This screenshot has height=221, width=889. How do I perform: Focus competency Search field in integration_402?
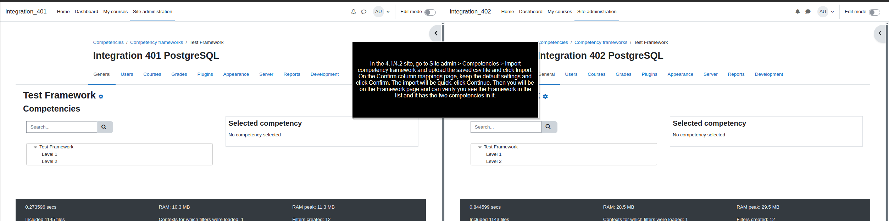[x=506, y=127]
